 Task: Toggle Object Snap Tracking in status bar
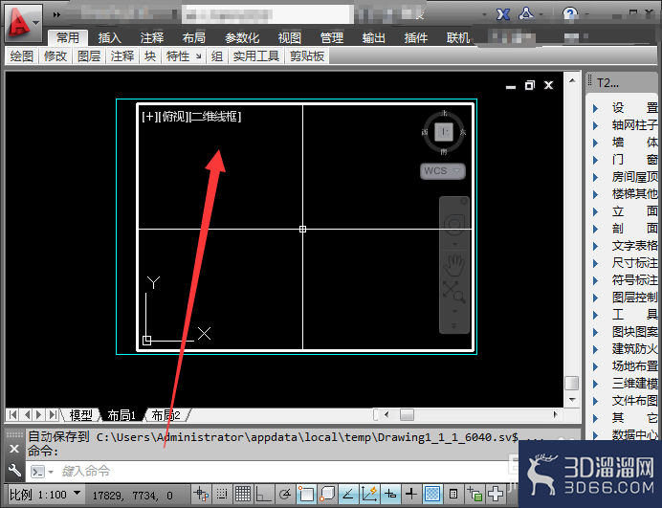click(x=348, y=494)
